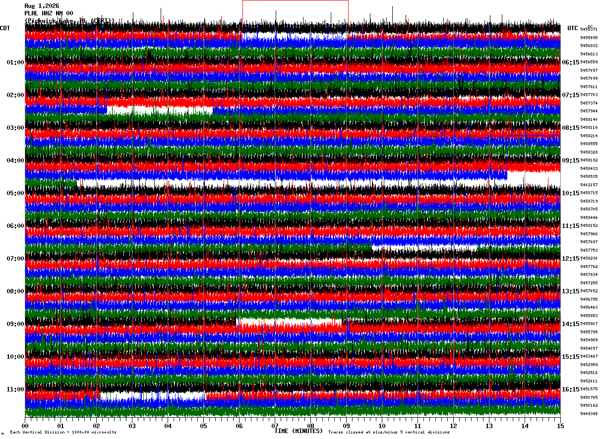Click the 'Traces clipped at plus/minus 5 vertical divisions' note

(389, 433)
